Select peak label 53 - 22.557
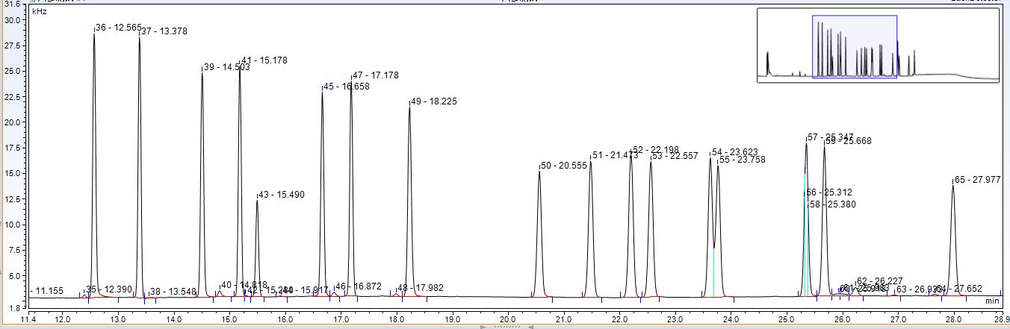 click(675, 157)
